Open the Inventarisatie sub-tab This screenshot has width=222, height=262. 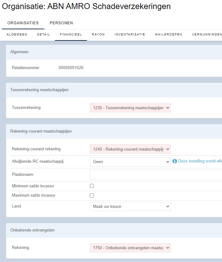point(130,35)
